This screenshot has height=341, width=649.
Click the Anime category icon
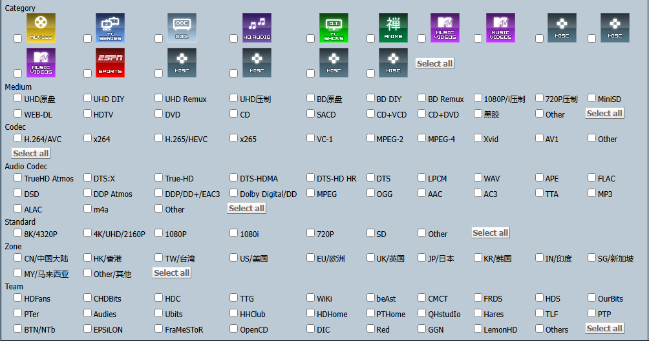[393, 27]
